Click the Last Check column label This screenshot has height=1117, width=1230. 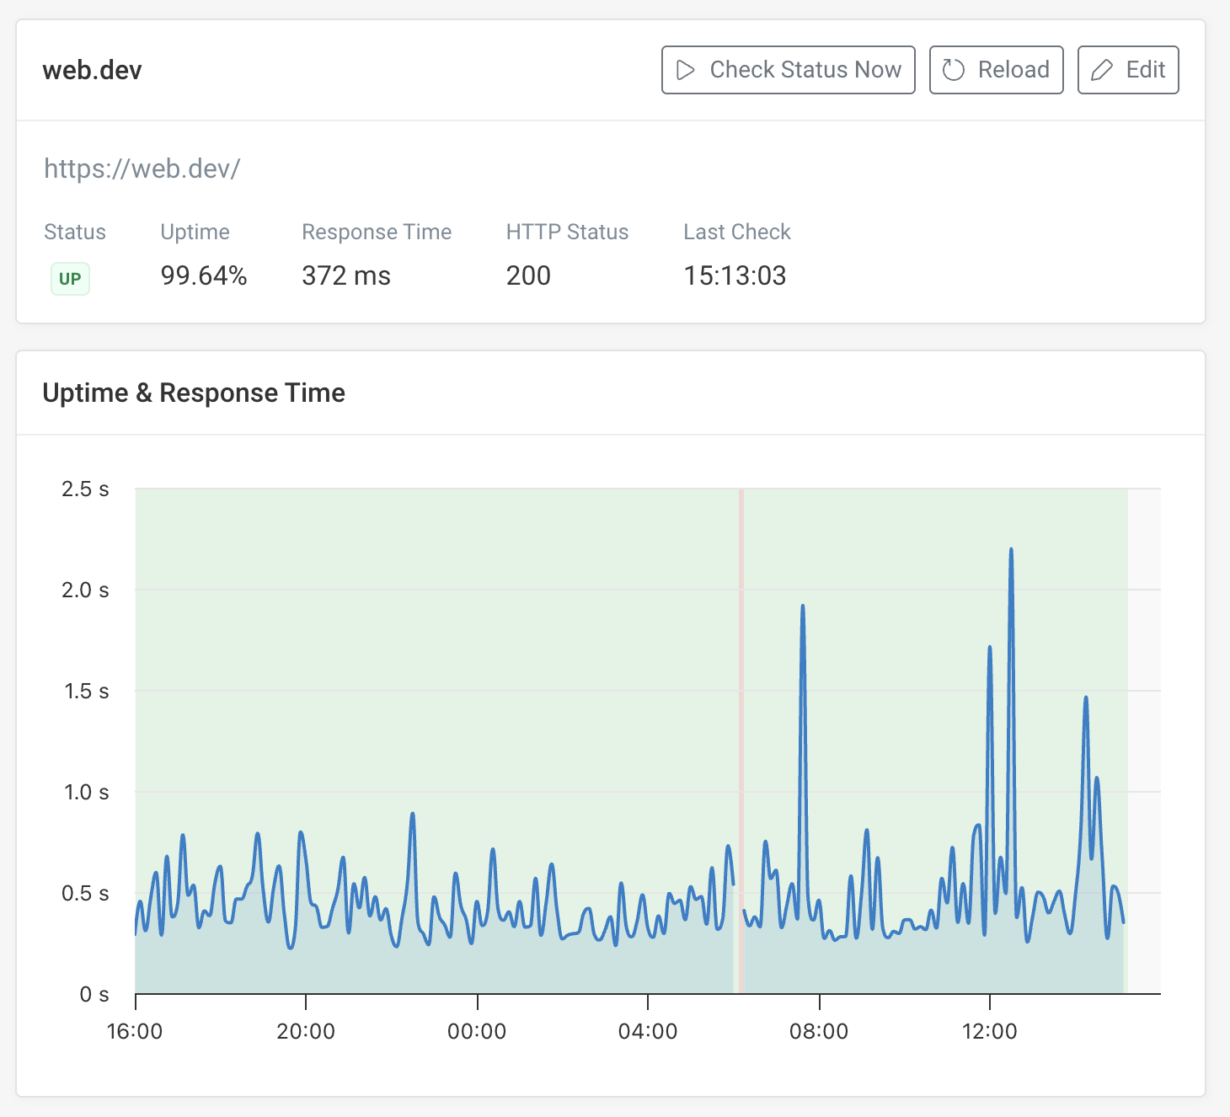737,232
